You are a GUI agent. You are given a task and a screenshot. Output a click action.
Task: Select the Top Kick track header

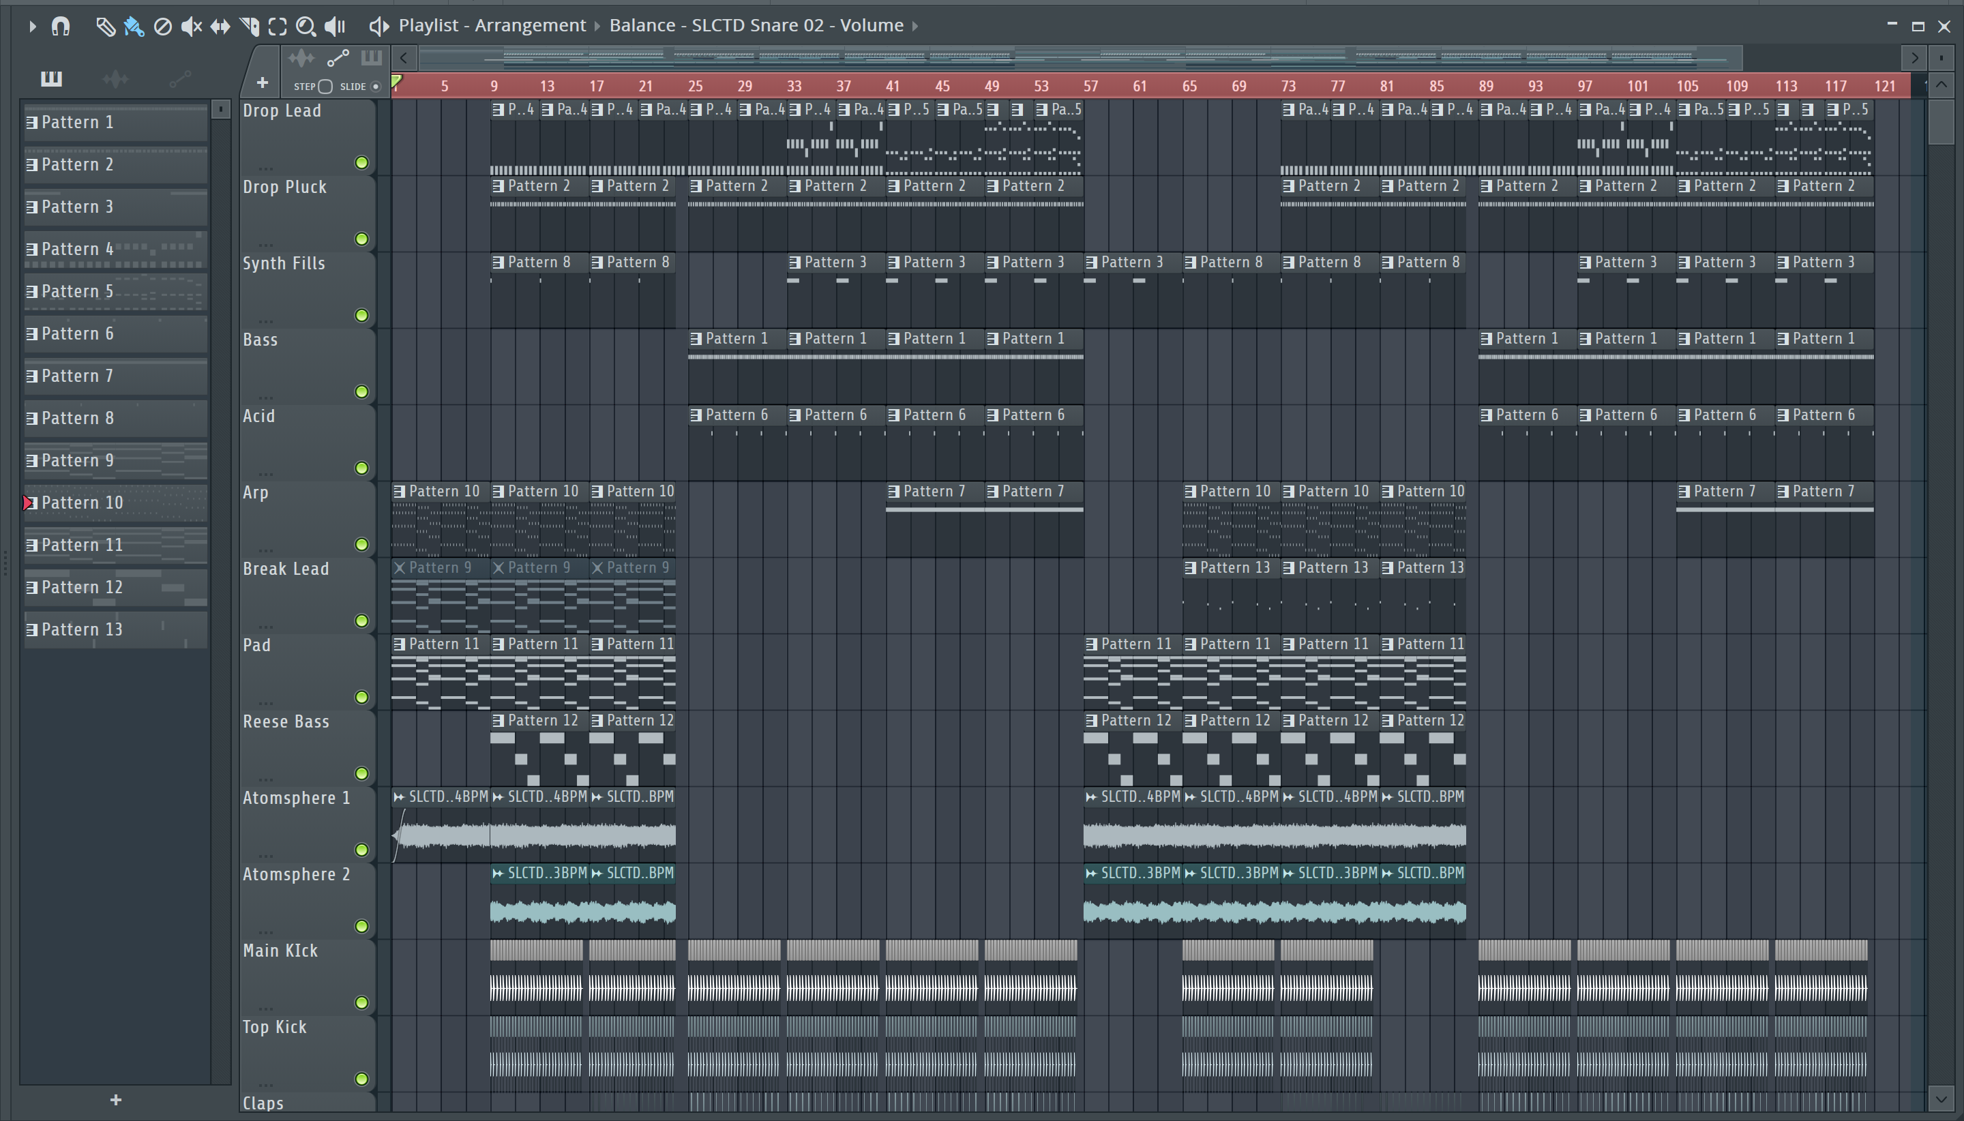coord(307,1053)
